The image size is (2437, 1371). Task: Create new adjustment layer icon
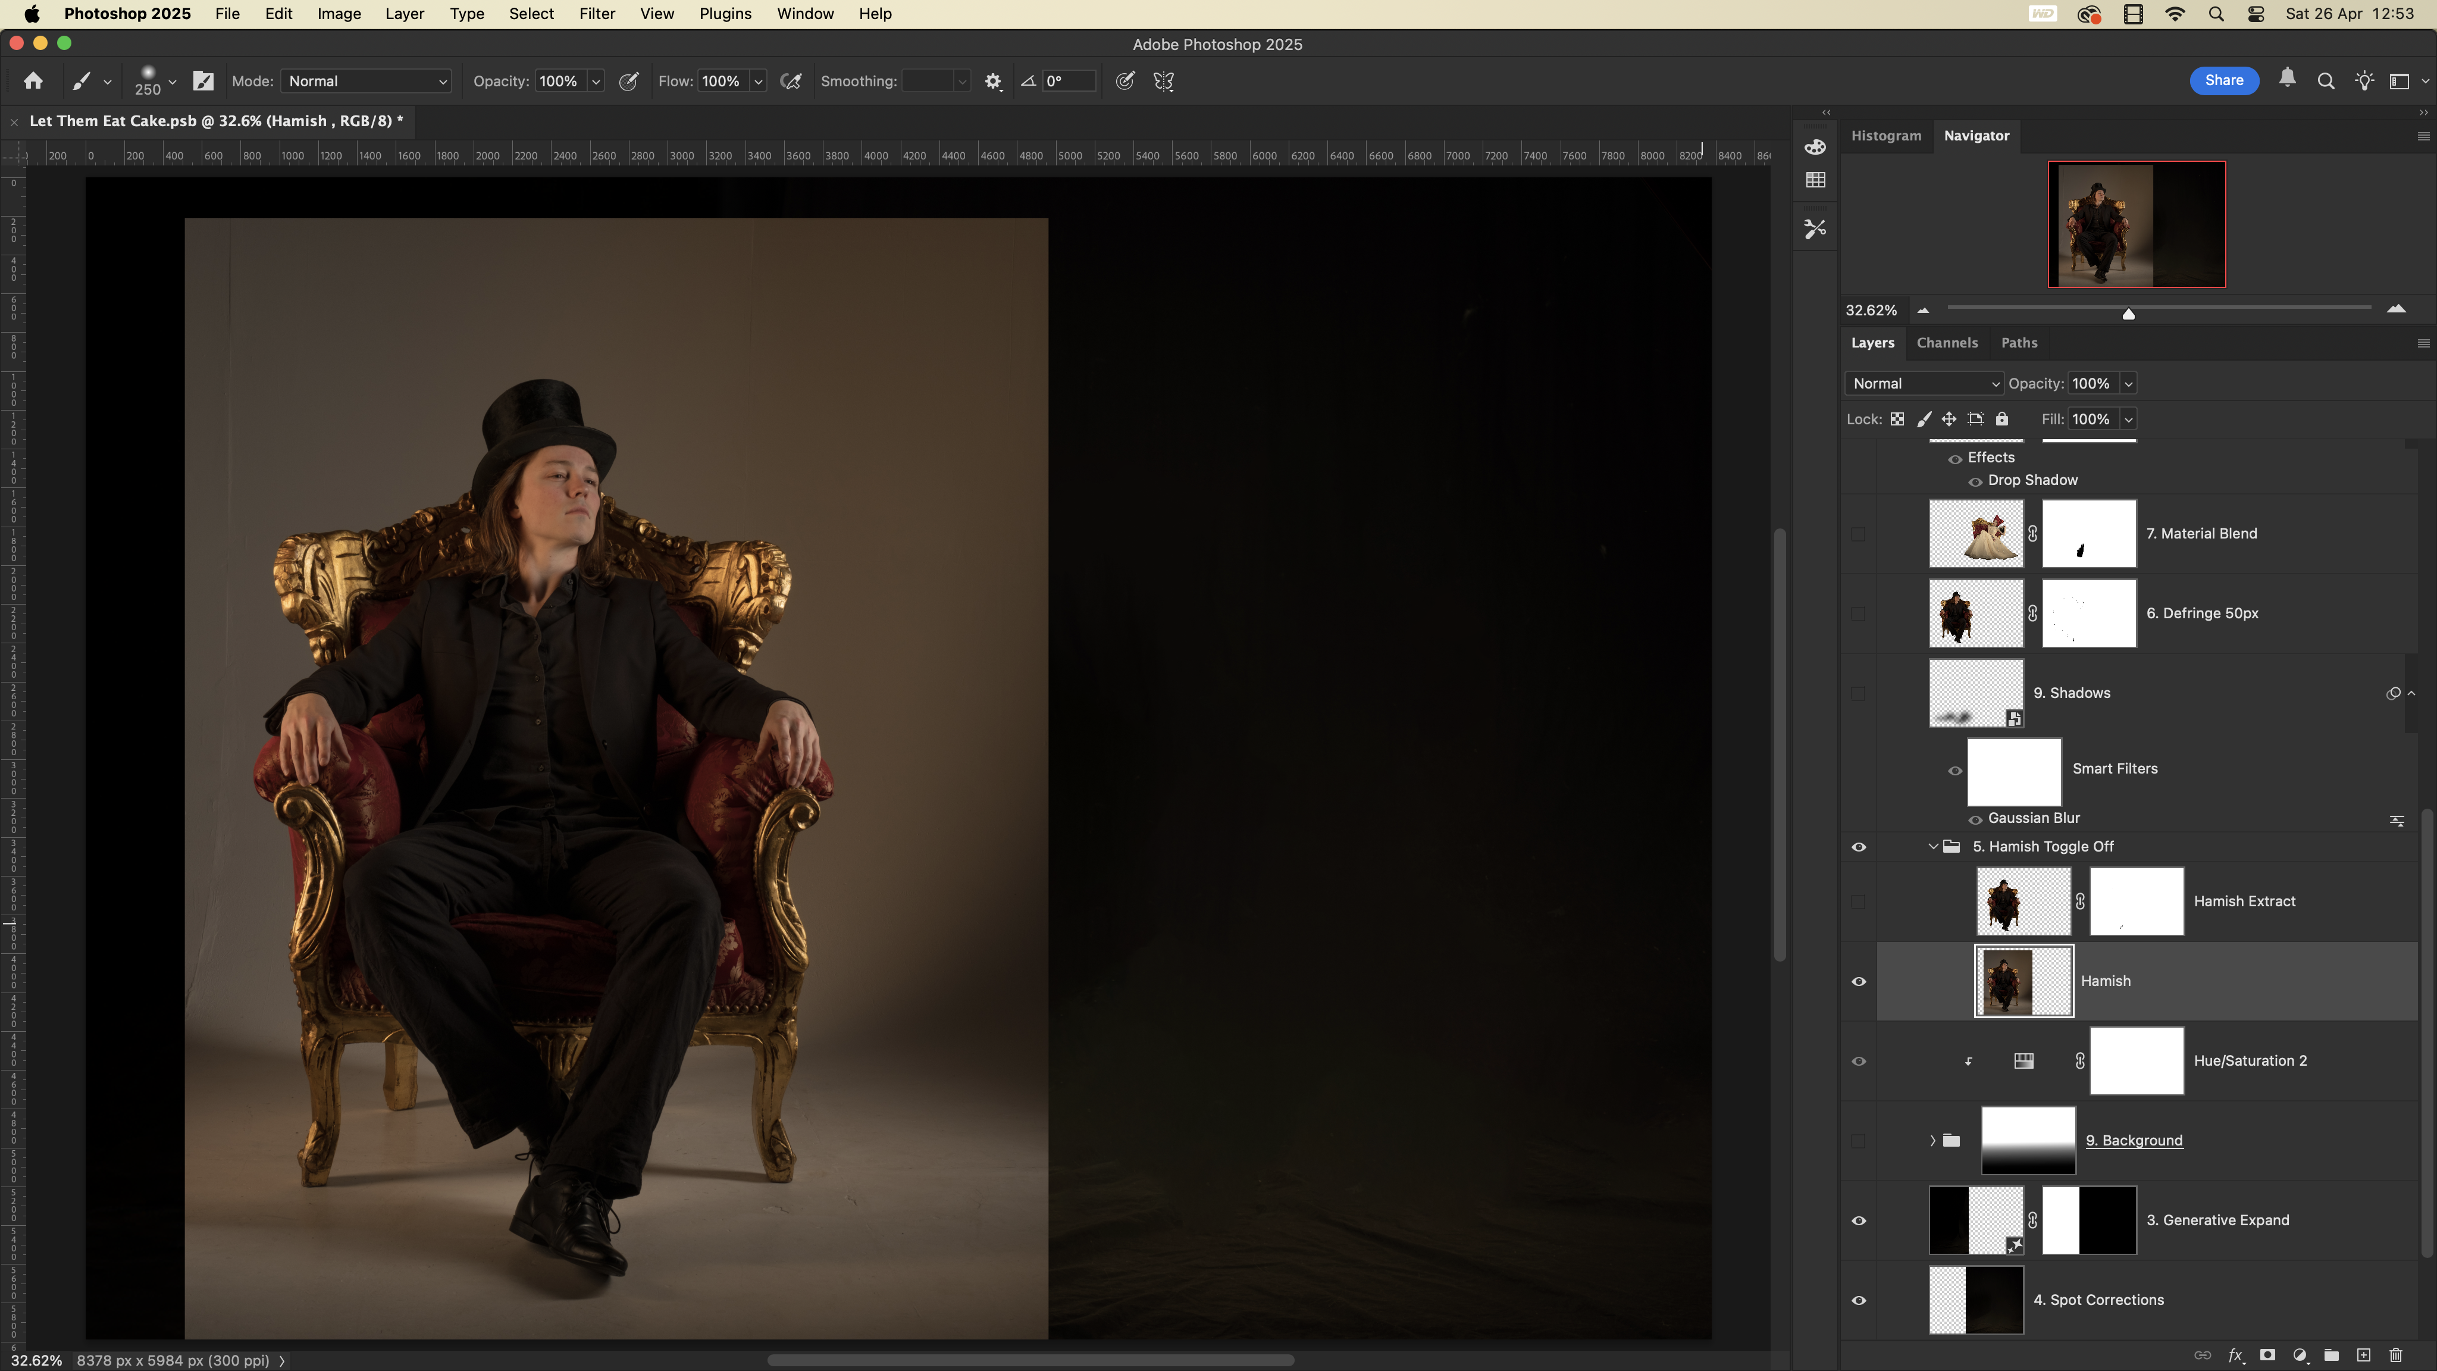click(2300, 1355)
